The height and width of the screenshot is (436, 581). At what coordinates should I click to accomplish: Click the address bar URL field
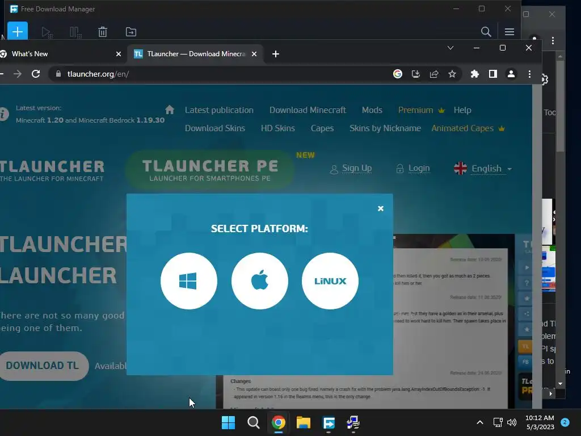(x=222, y=74)
